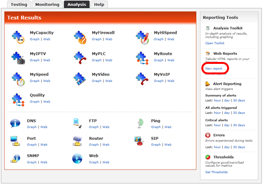Click the MyFirewall flame puzzle icon
Viewport: 263px width, 184px height.
pyautogui.click(x=80, y=38)
